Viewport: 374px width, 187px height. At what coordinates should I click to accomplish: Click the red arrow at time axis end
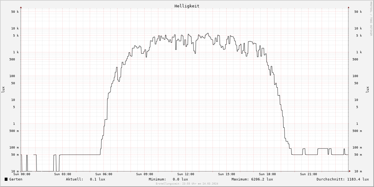click(x=349, y=171)
